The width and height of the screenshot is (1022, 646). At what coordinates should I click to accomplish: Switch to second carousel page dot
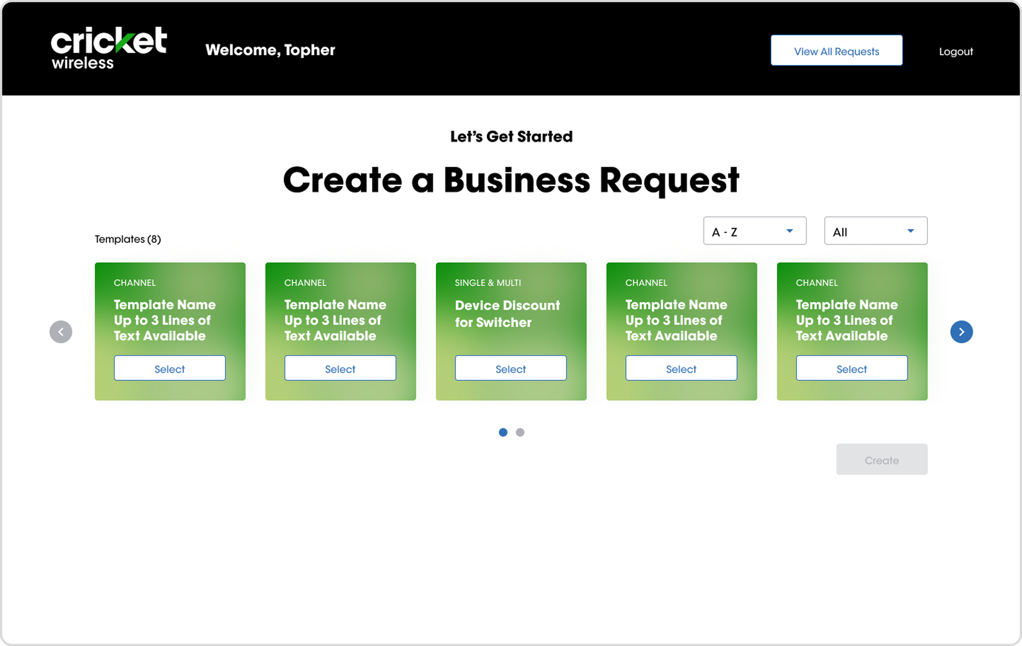click(520, 432)
